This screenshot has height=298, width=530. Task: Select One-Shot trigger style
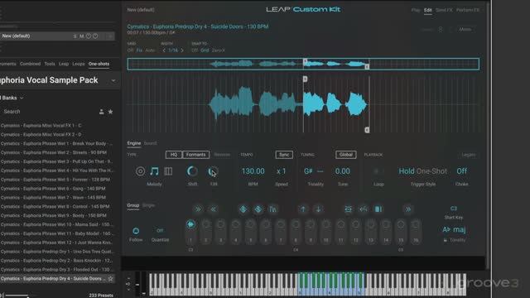[x=431, y=171]
